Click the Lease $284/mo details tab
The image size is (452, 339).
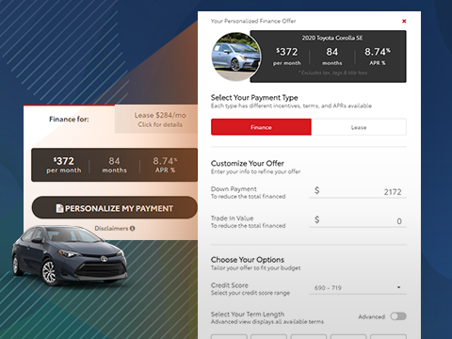(x=156, y=120)
